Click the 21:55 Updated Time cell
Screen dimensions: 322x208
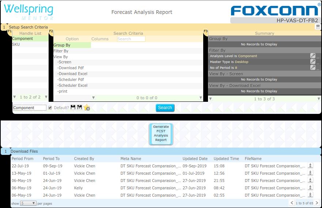pyautogui.click(x=219, y=181)
